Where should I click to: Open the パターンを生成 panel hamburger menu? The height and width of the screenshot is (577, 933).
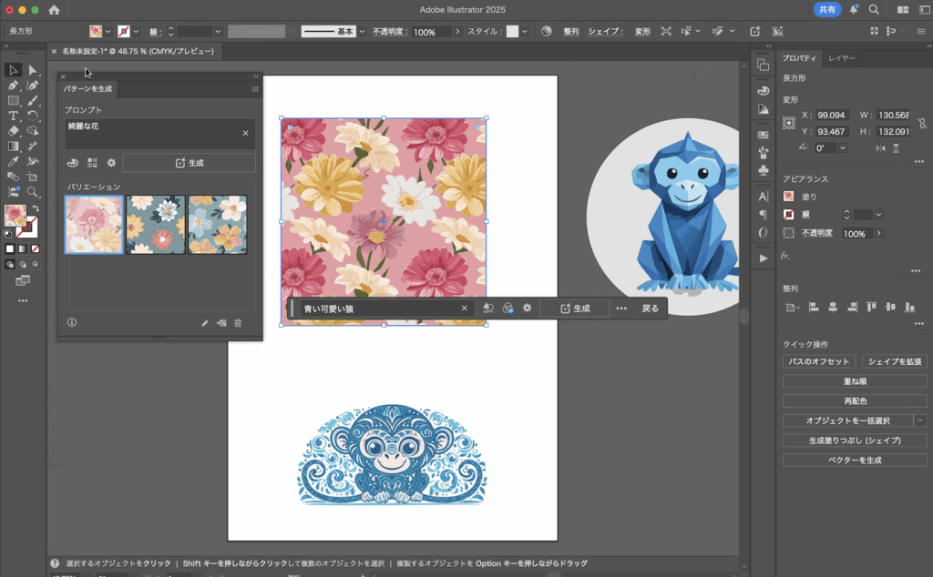(x=255, y=89)
